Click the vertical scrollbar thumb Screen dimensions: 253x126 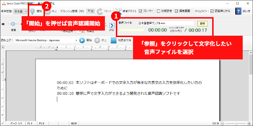point(251,64)
